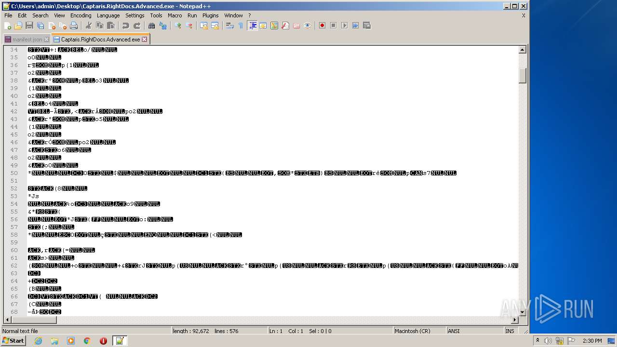Open the Window menu

[x=234, y=15]
